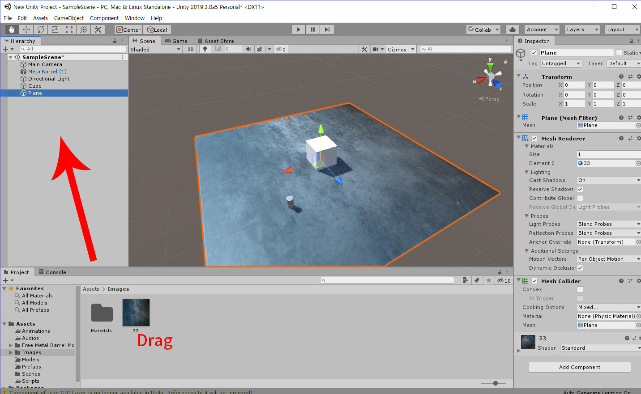The image size is (641, 394).
Task: Toggle pivot Center button
Action: 128,30
